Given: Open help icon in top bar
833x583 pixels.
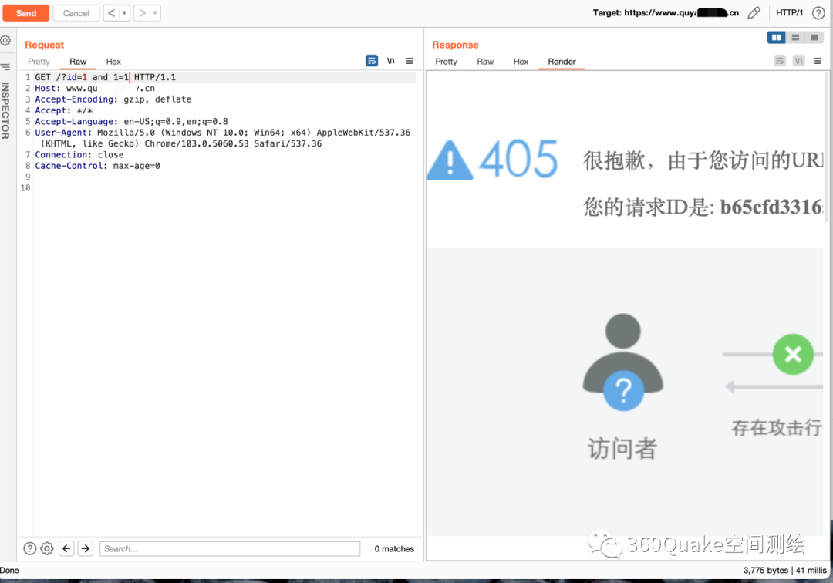Looking at the screenshot, I should [x=818, y=13].
